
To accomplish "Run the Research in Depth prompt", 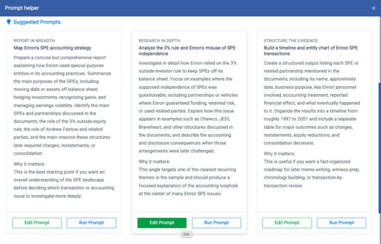I will (x=216, y=223).
